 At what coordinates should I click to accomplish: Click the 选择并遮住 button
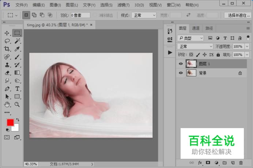237,15
